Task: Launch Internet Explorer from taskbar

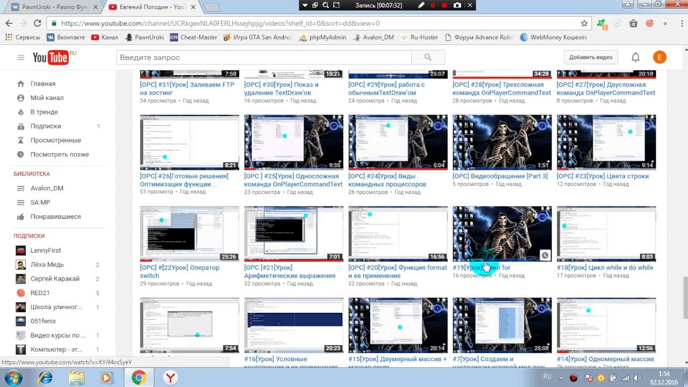Action: point(46,378)
